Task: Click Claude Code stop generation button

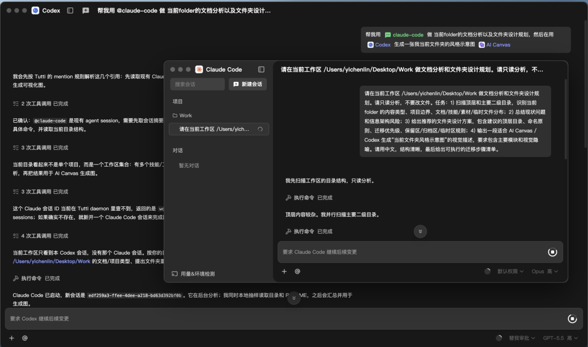Action: point(553,252)
